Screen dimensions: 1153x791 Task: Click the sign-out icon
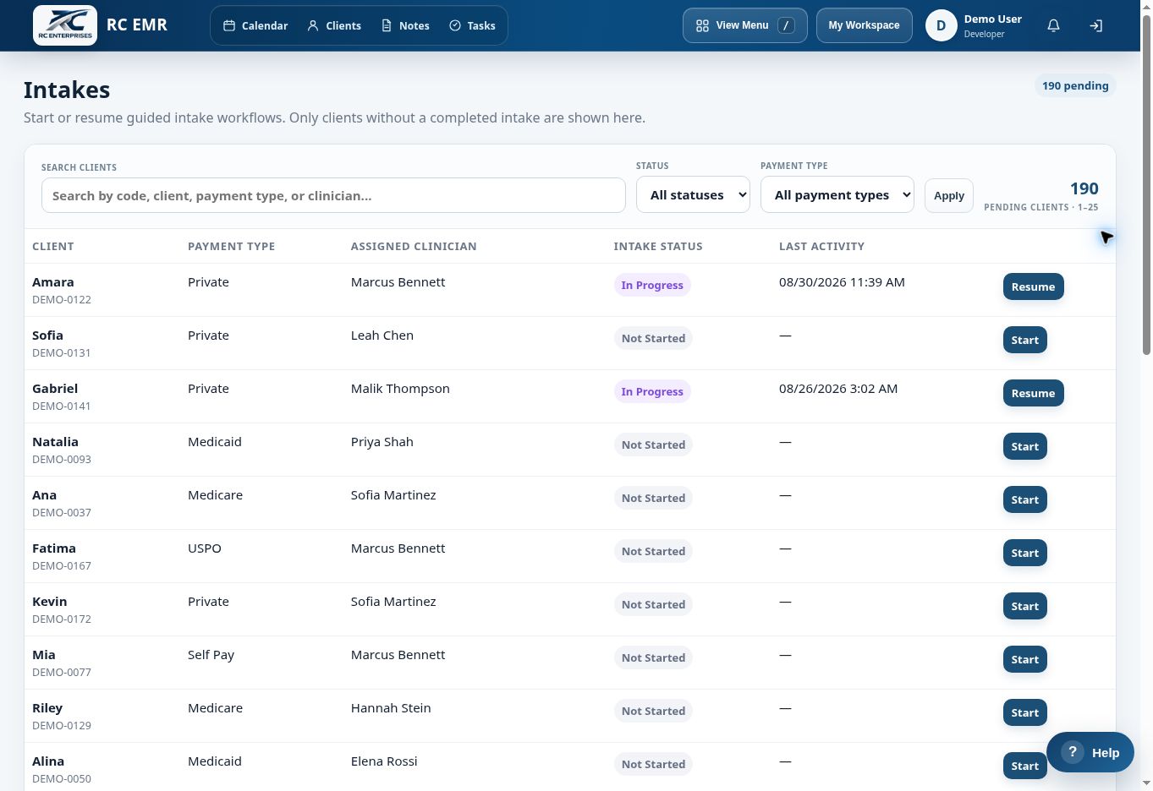pyautogui.click(x=1095, y=25)
